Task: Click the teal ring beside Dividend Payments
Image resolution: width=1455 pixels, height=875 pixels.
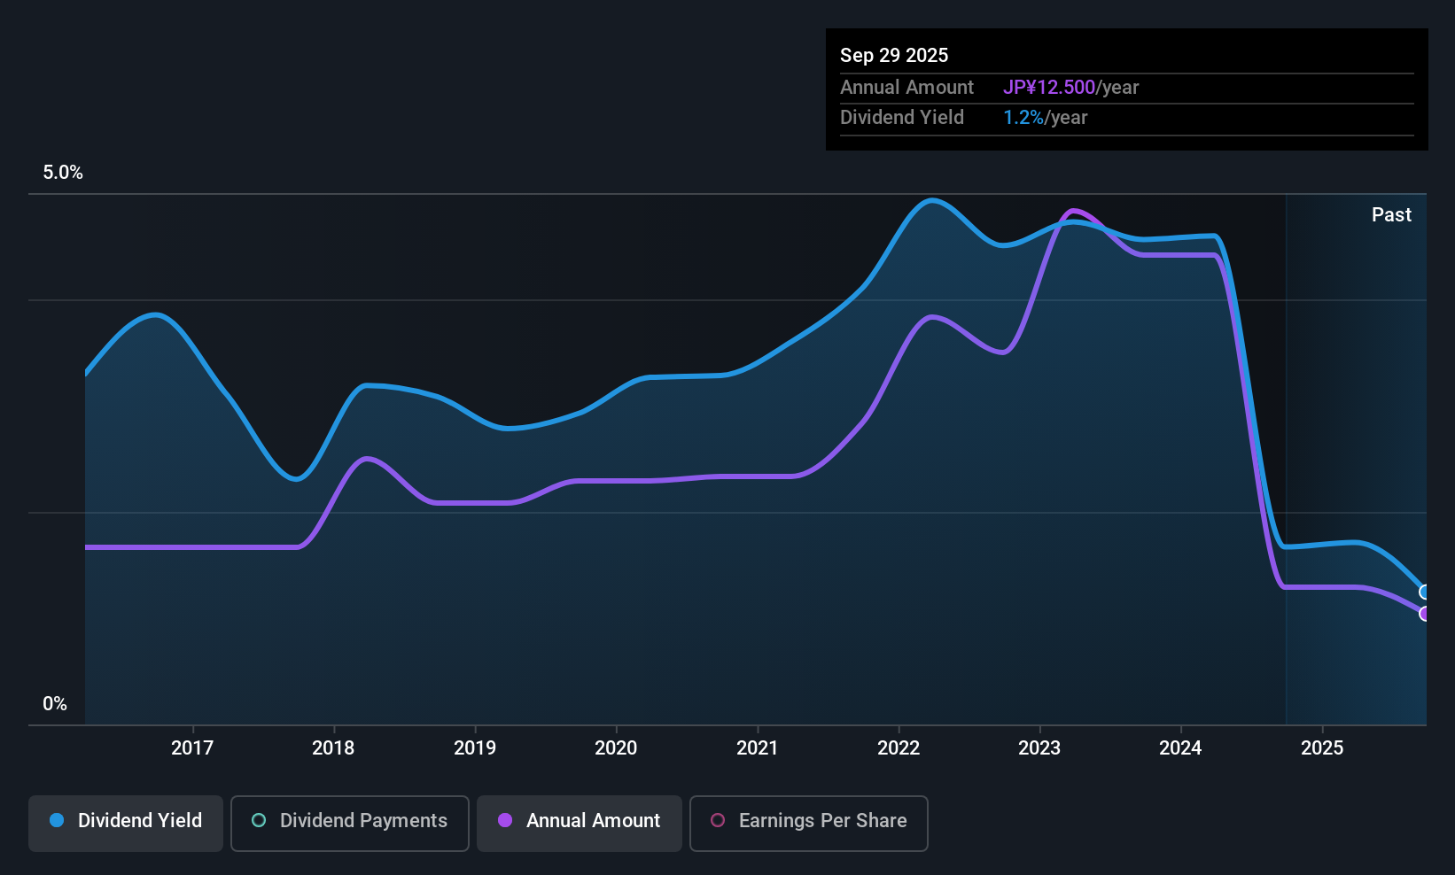Action: (x=259, y=821)
